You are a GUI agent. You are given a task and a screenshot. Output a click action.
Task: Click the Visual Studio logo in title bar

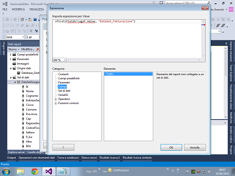(x=5, y=4)
